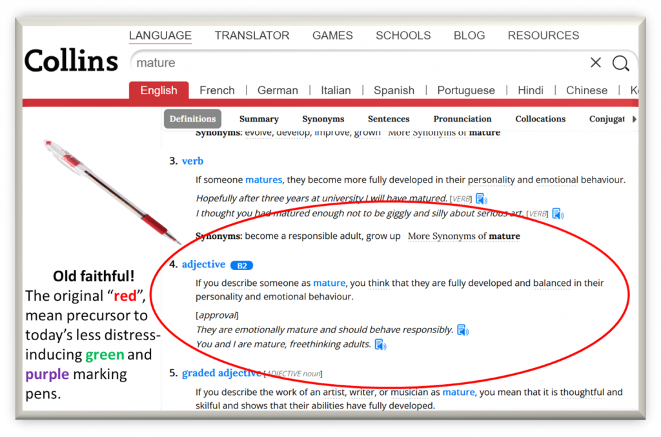This screenshot has width=661, height=437.
Task: Play audio for 'giggly and silly' example sentence
Action: coord(558,214)
